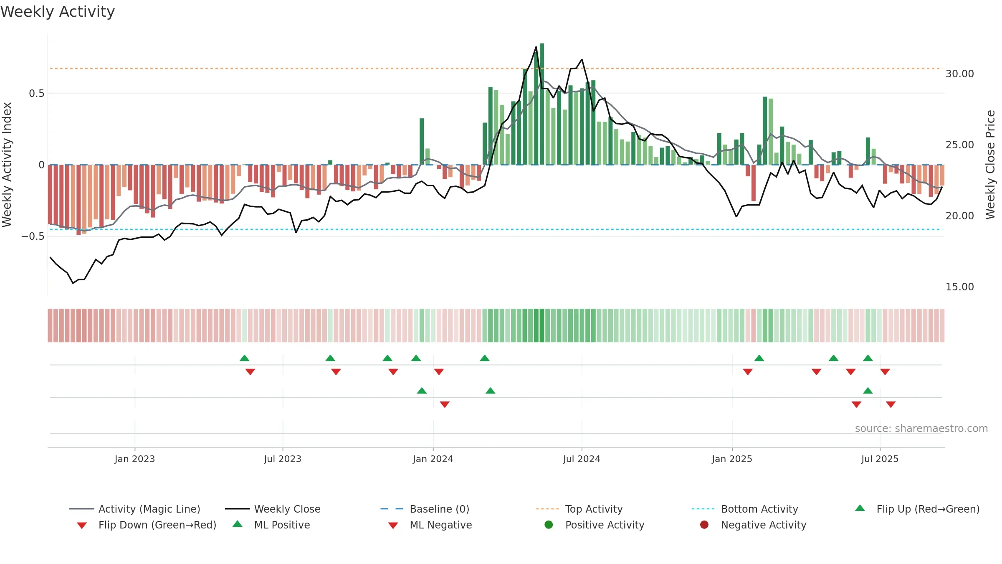Click the Weekly Activity Index axis title
This screenshot has height=564, width=1002.
pos(7,165)
